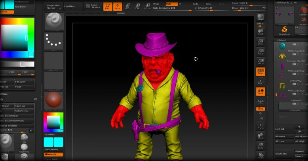This screenshot has height=161, width=308.
Task: Click the Clear button
Action: coord(25,86)
